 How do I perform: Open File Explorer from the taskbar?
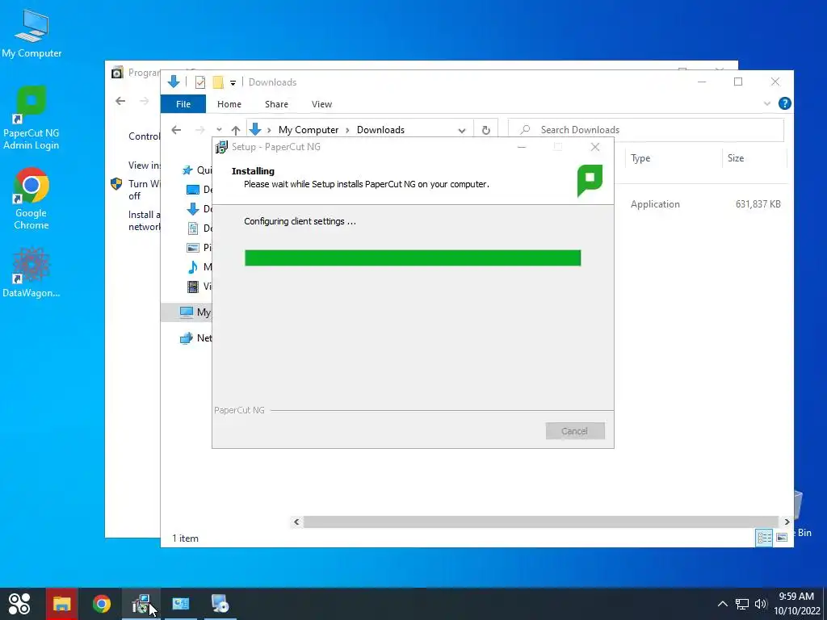pyautogui.click(x=61, y=604)
